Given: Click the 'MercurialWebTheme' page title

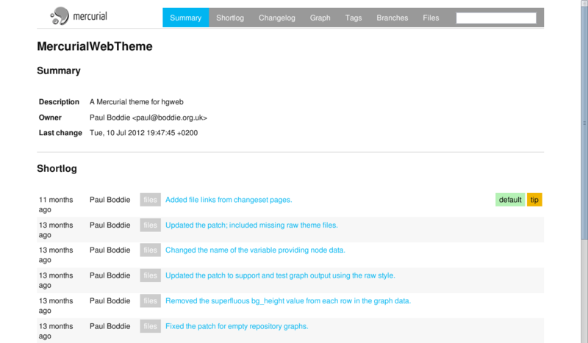Looking at the screenshot, I should click(95, 46).
